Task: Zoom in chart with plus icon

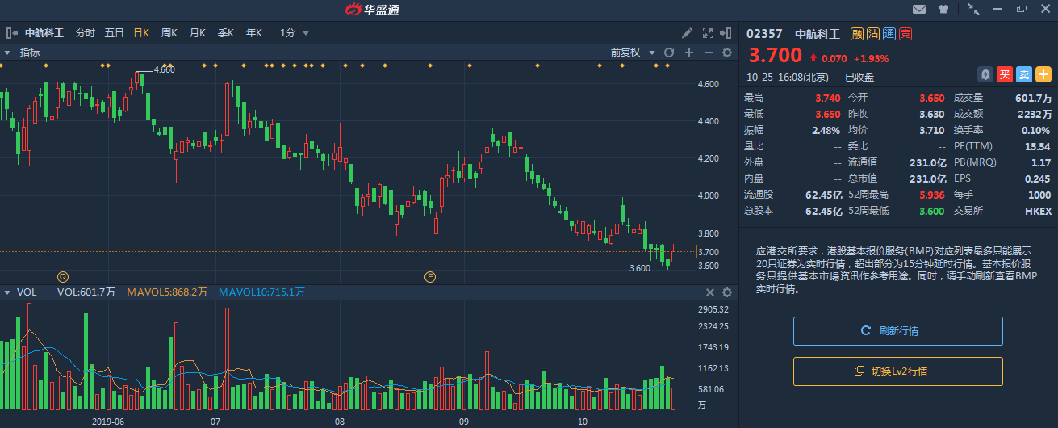Action: point(689,52)
